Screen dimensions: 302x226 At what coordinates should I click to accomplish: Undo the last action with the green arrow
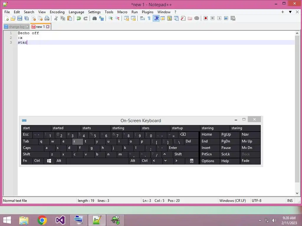tap(78, 18)
